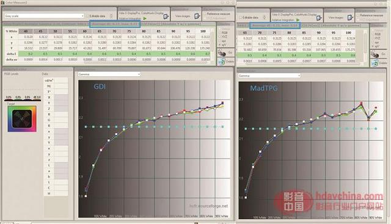Select the 100 % White column header in GDI table
391x224 pixels.
point(203,31)
